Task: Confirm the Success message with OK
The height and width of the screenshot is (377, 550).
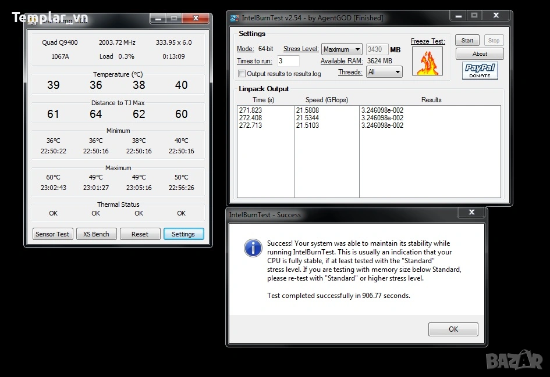Action: pos(453,329)
